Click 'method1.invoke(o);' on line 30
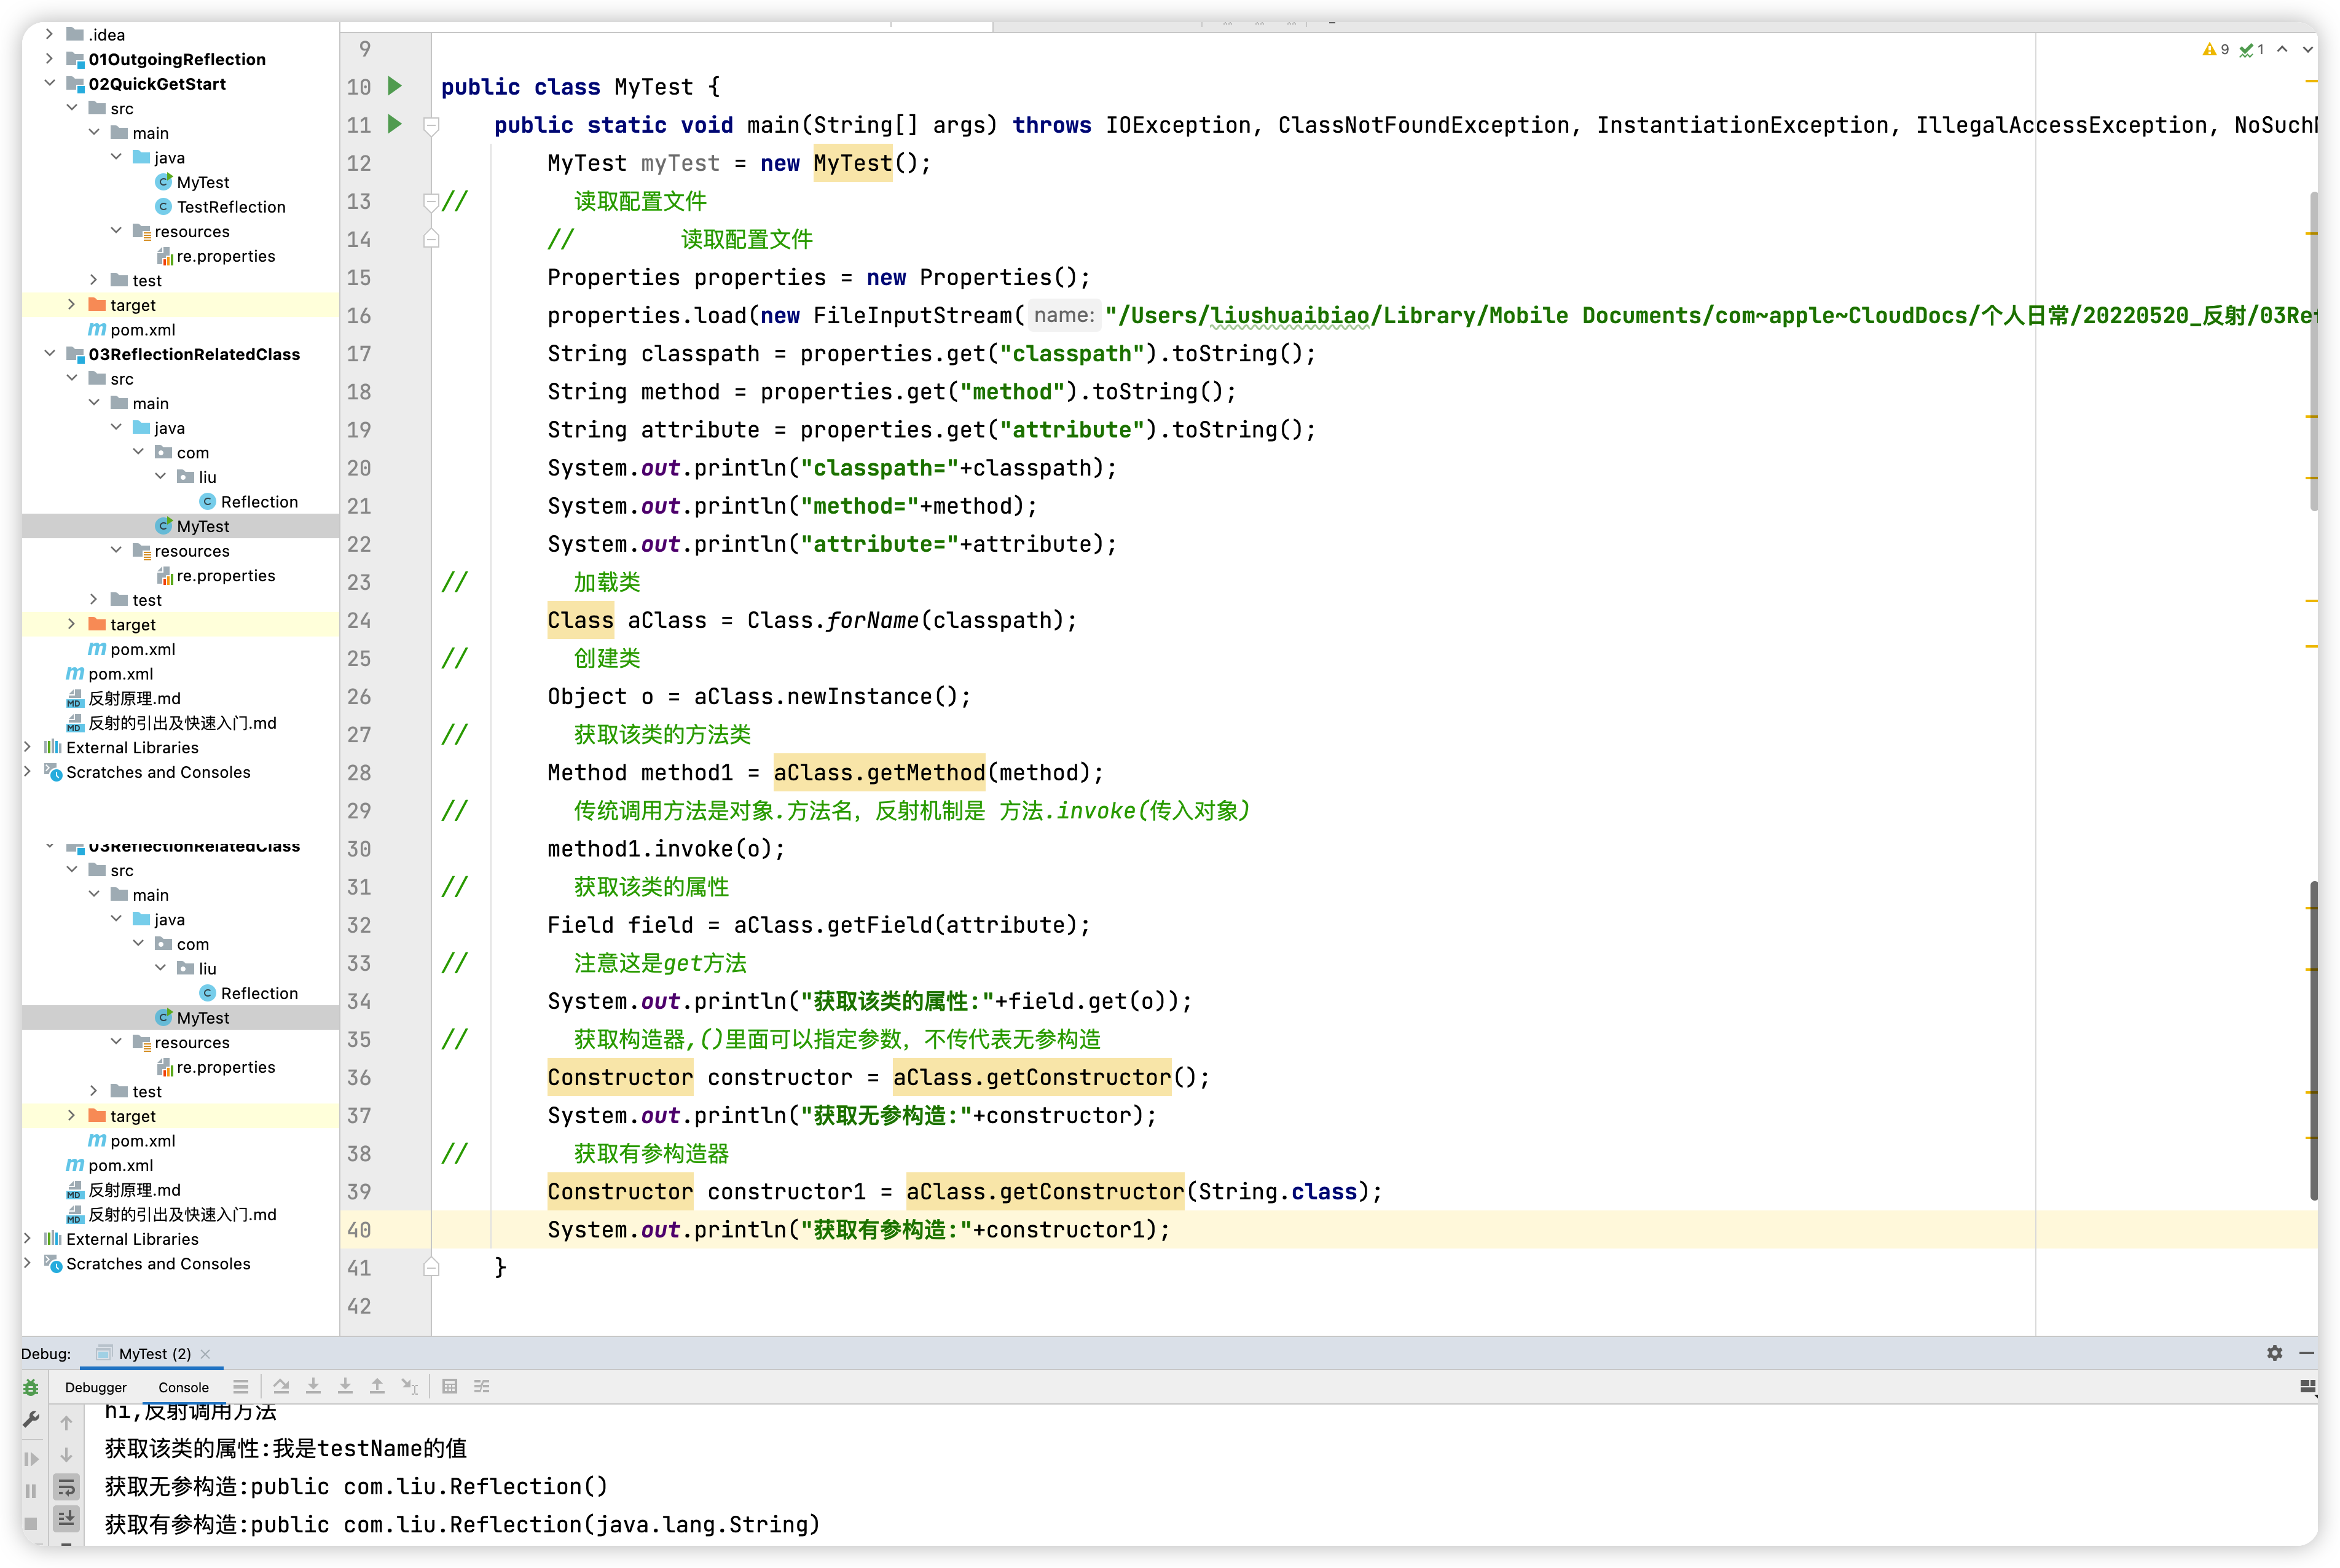 666,849
